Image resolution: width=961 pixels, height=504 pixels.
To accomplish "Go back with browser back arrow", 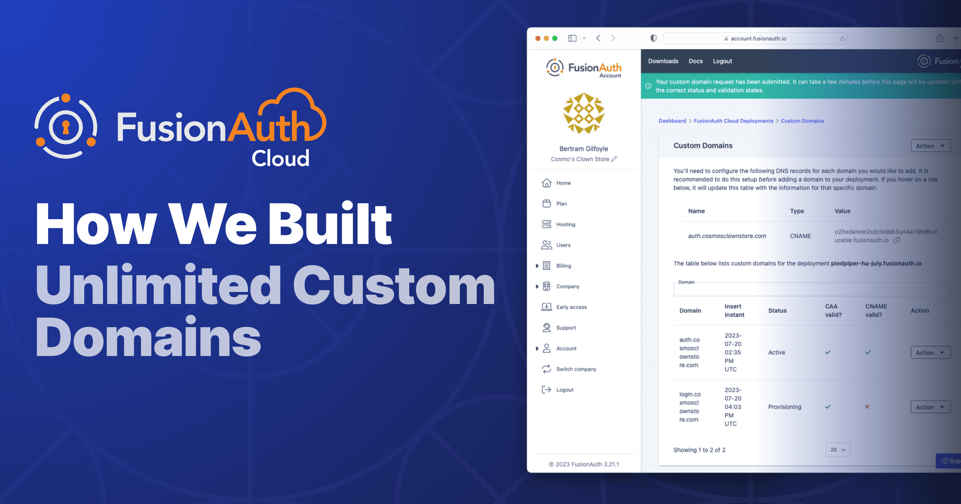I will pos(598,38).
